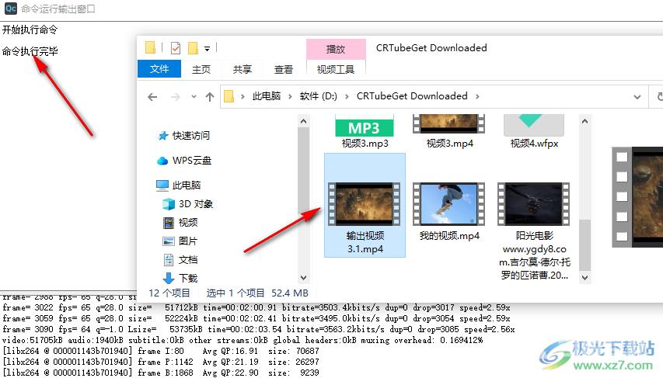The height and width of the screenshot is (378, 663).
Task: Expand chevron after 此电脑 in breadcrumb
Action: 290,97
